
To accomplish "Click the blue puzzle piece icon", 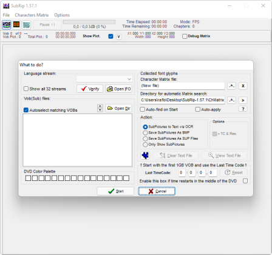I will point(145,155).
